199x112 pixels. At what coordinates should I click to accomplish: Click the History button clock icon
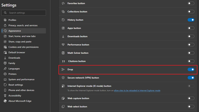pos(63,20)
